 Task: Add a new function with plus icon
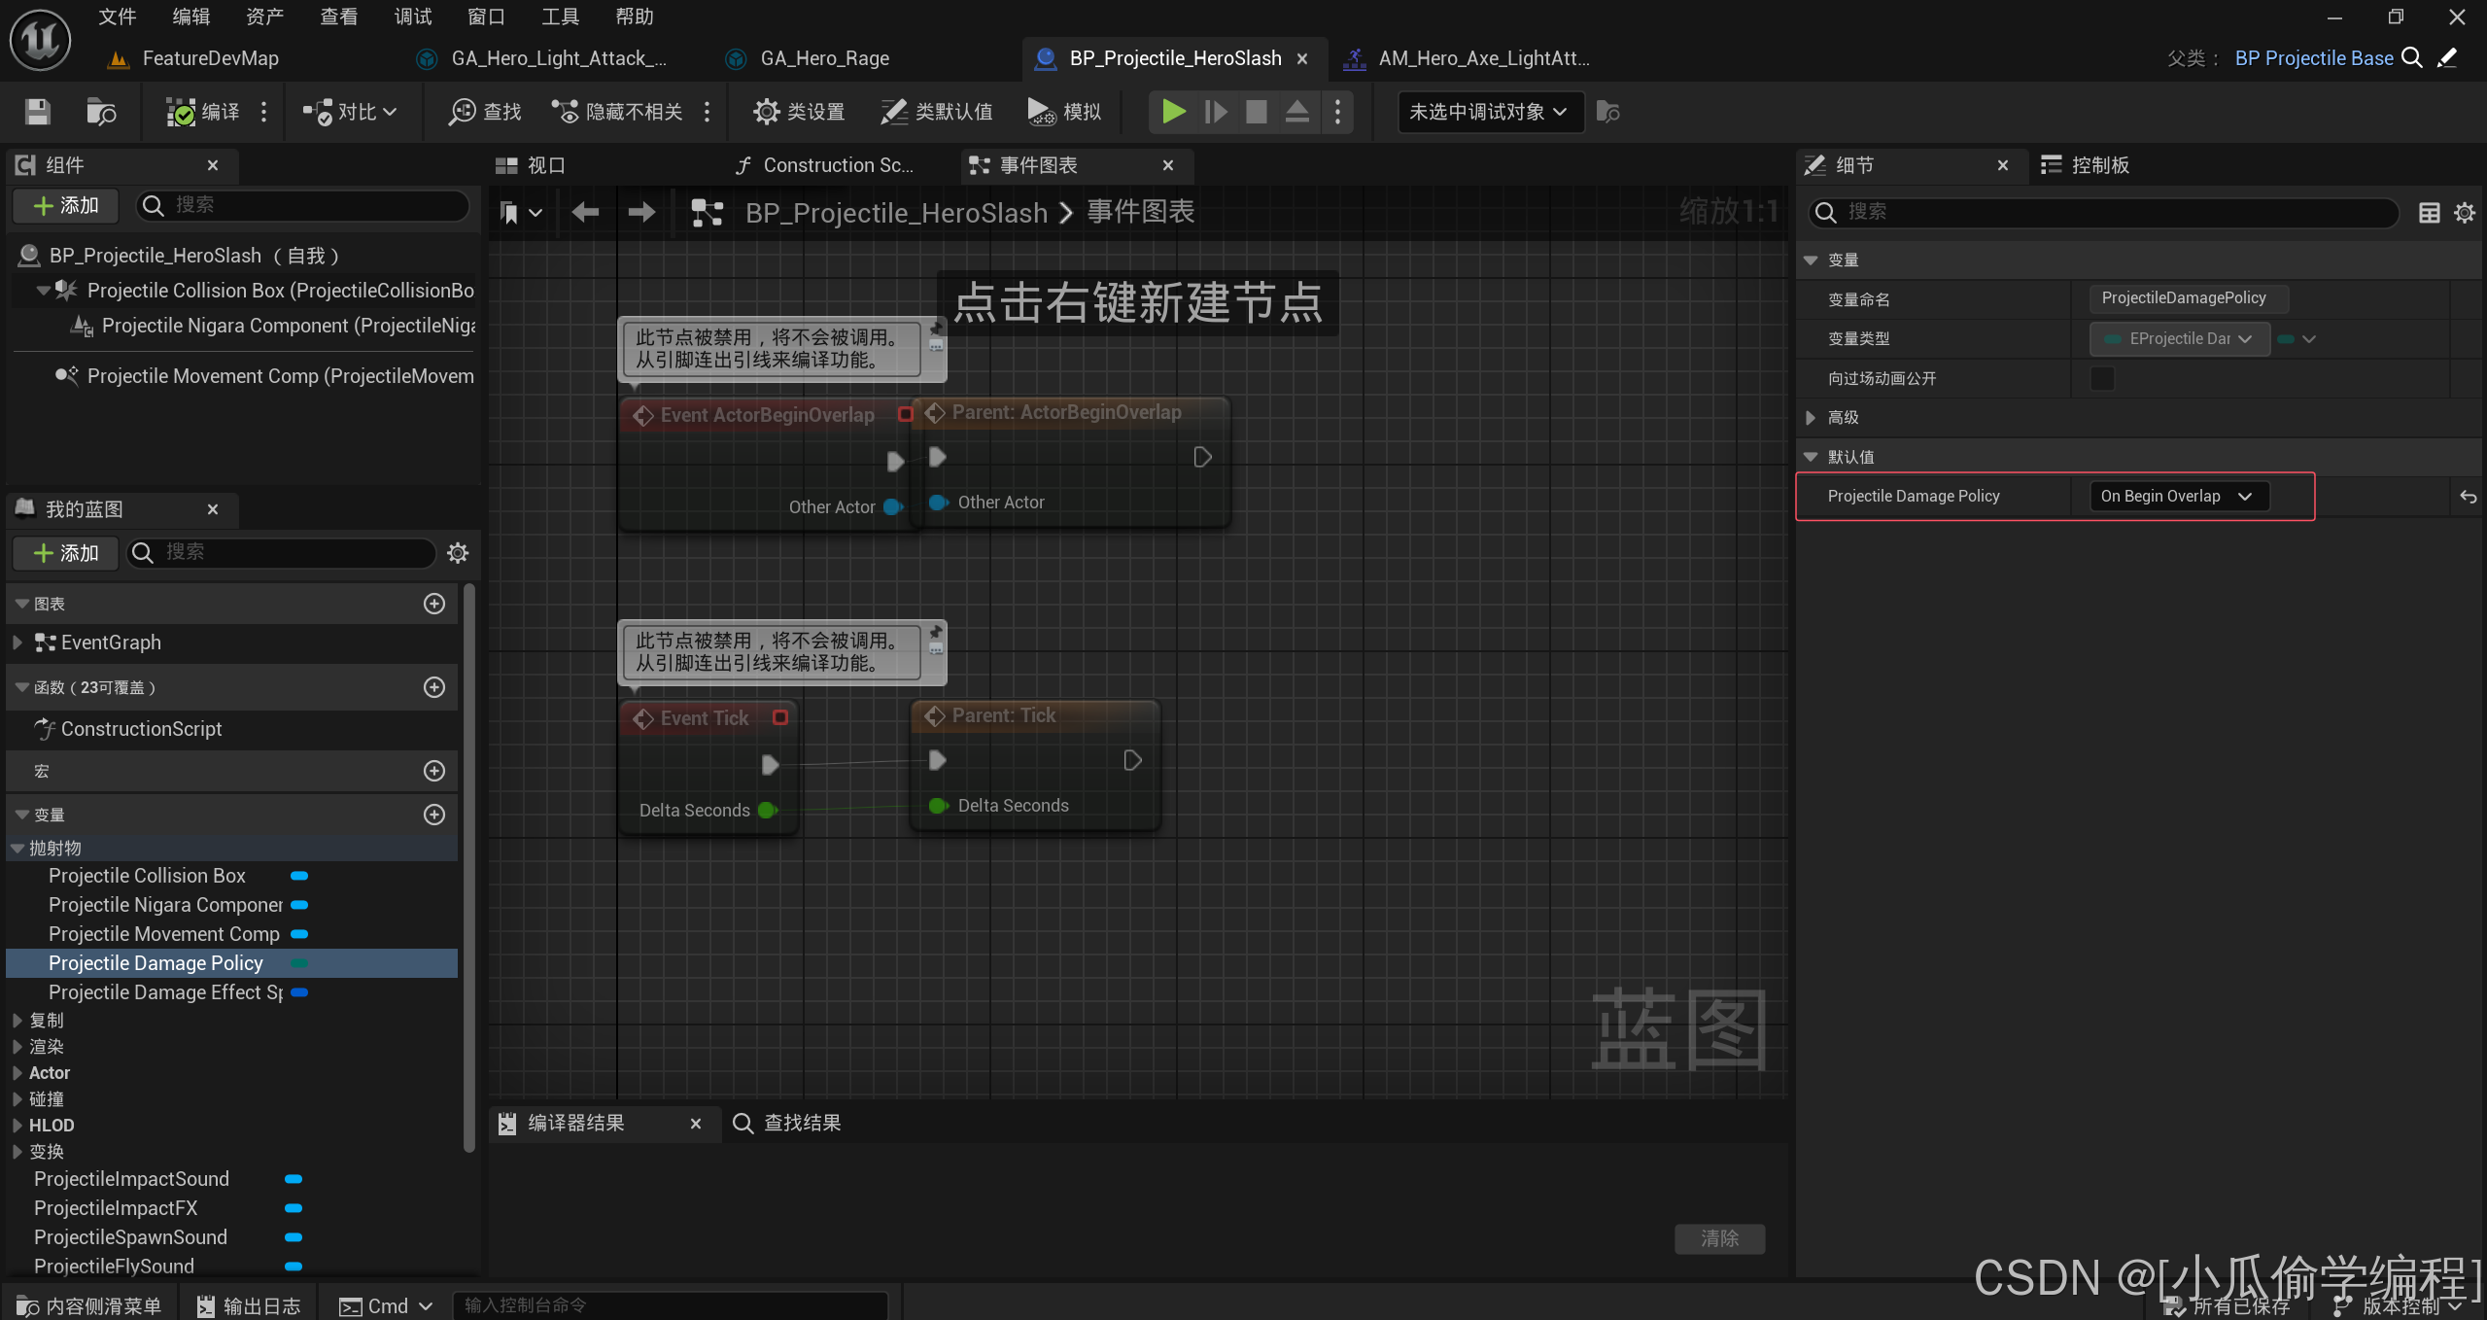pos(434,687)
